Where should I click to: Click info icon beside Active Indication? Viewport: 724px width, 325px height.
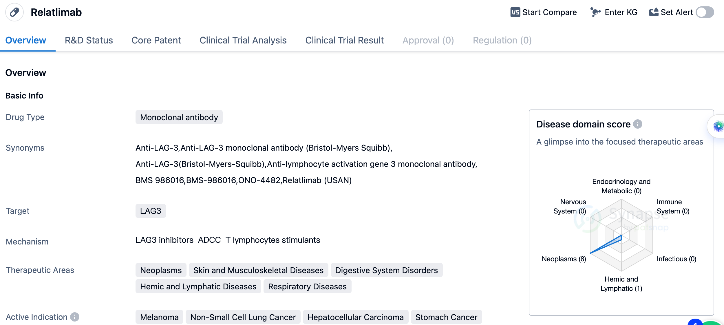[x=75, y=317]
